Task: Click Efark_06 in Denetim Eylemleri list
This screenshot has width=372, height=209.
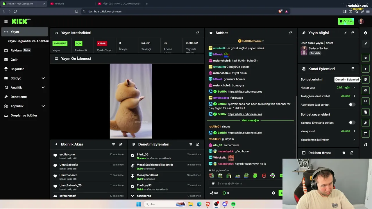Action: [142, 154]
